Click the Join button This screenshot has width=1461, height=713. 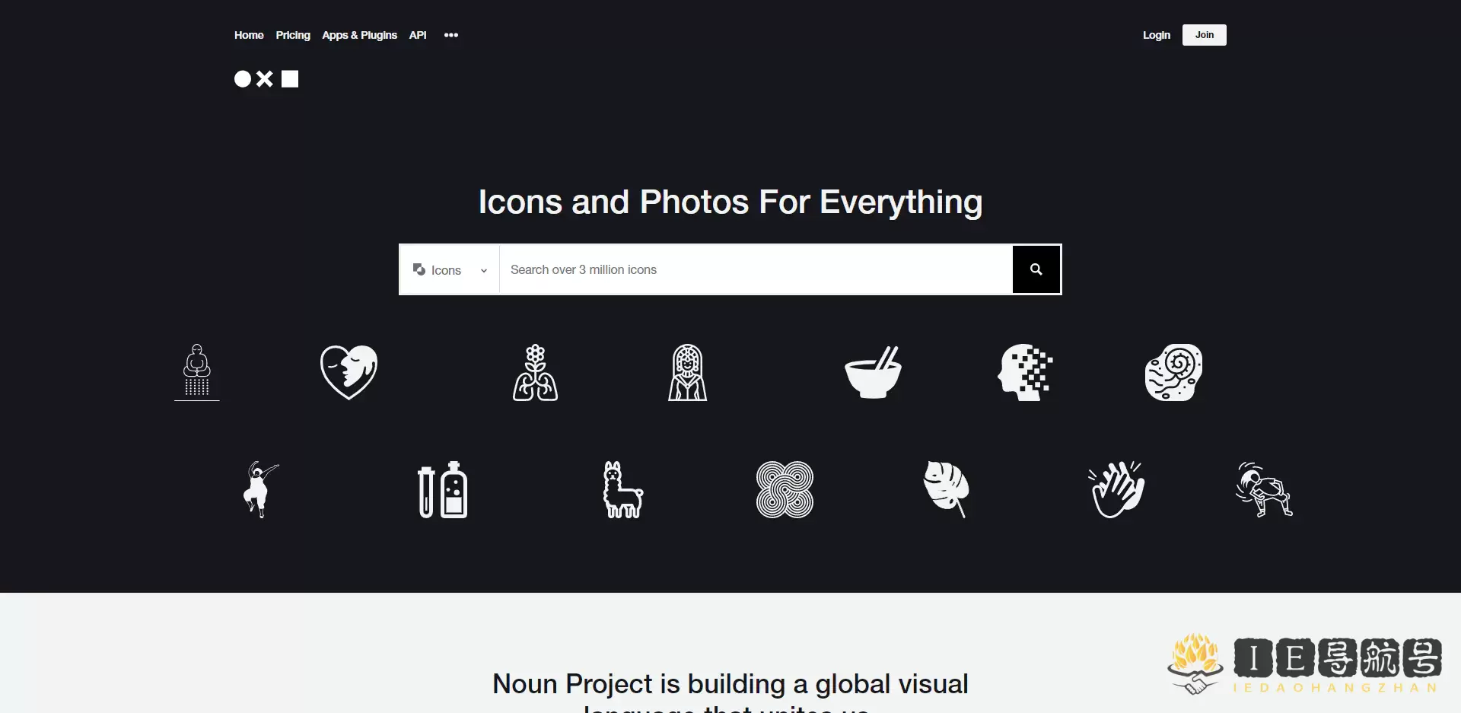[x=1204, y=35]
